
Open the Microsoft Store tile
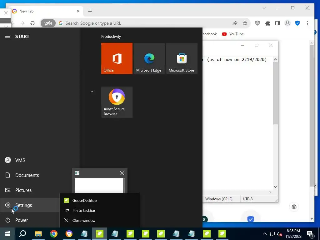182,58
